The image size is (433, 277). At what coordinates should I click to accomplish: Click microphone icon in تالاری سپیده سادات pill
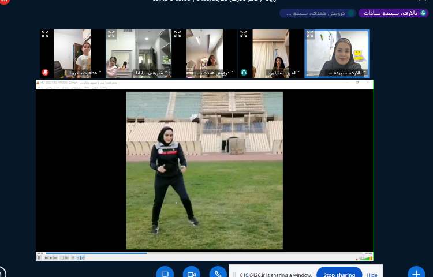(x=423, y=13)
